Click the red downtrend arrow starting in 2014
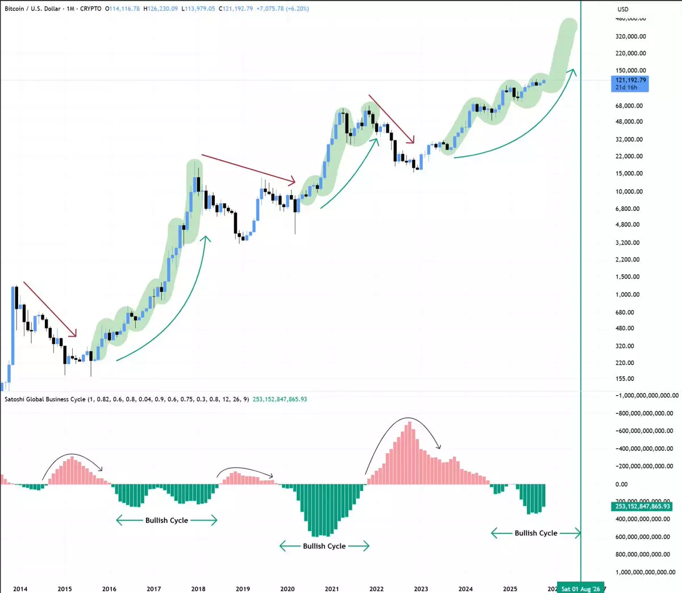Image resolution: width=682 pixels, height=593 pixels. click(x=49, y=309)
